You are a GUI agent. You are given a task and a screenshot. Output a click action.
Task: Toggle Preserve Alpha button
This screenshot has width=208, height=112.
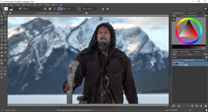tap(50, 9)
